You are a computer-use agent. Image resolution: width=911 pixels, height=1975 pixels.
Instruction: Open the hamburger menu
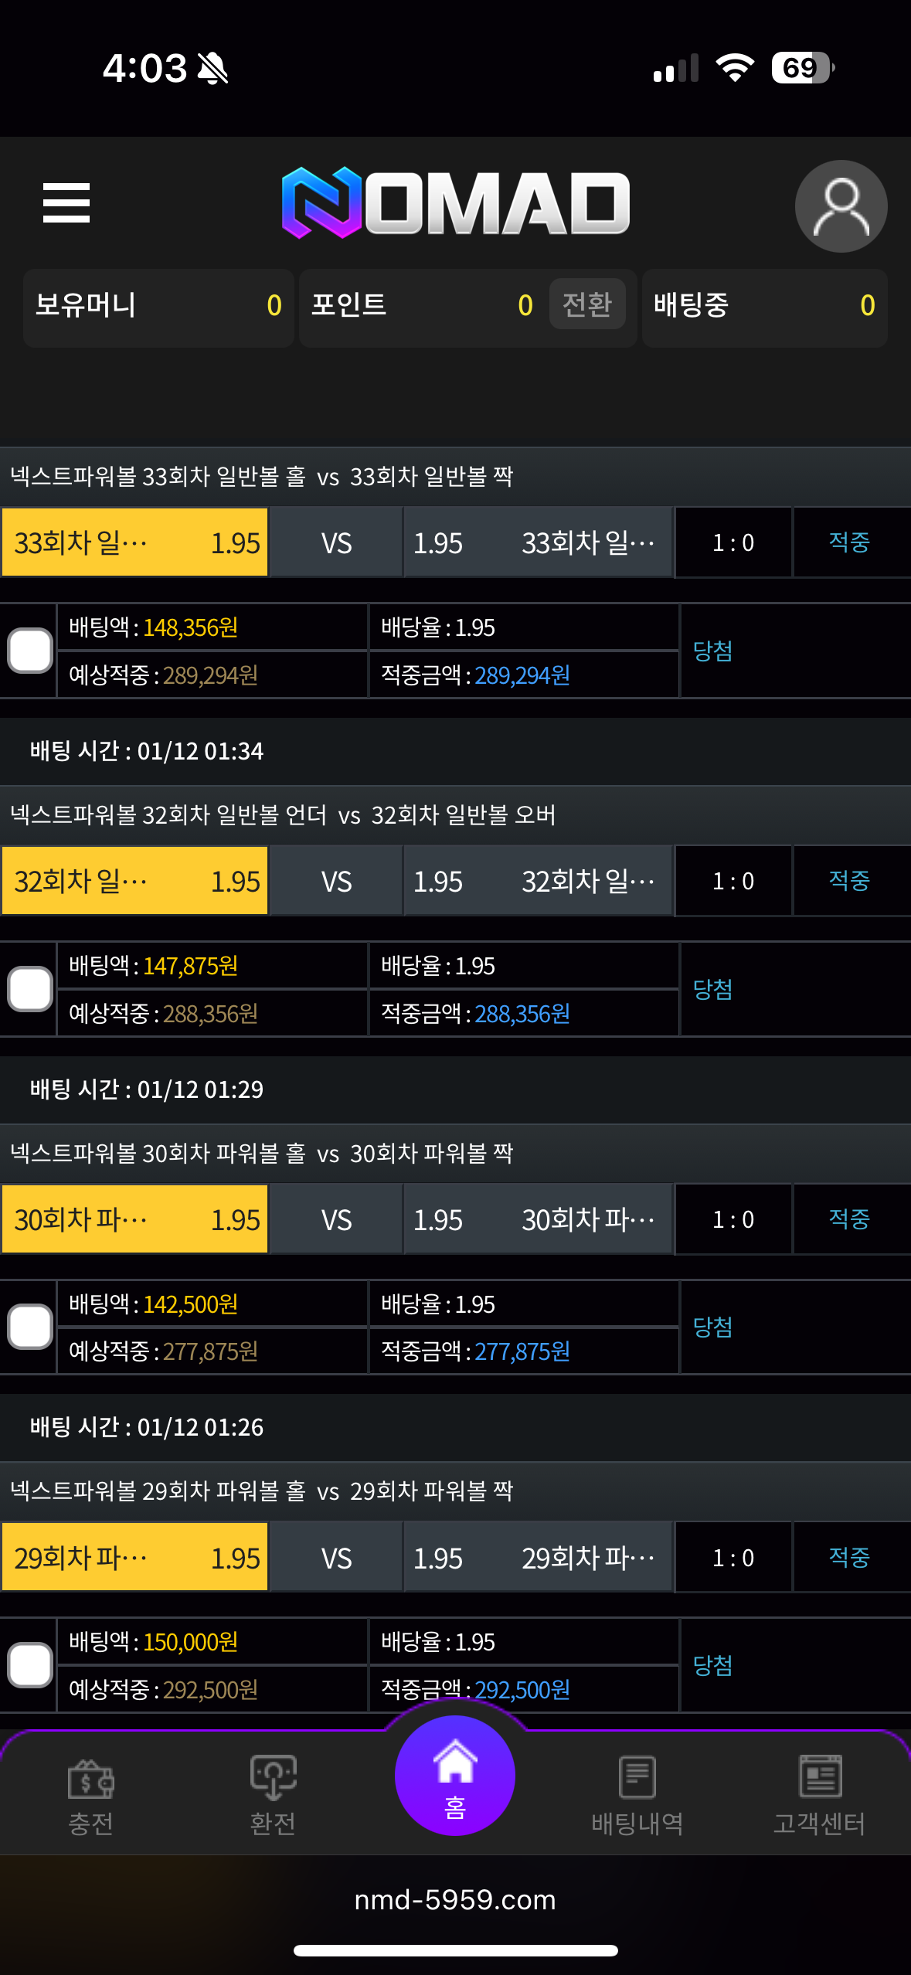[x=66, y=203]
